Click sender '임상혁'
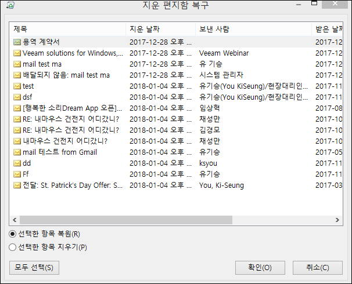This screenshot has height=284, width=352. click(x=210, y=108)
